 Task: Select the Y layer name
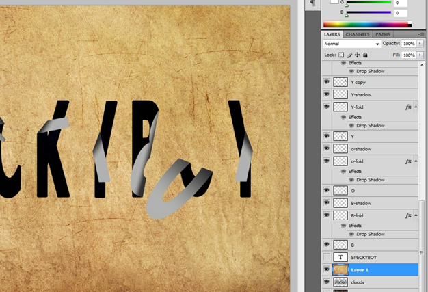(352, 137)
